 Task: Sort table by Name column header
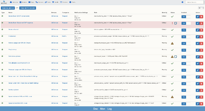coord(10,13)
